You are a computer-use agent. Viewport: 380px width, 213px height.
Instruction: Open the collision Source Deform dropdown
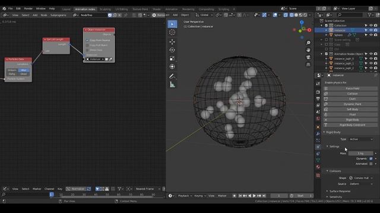click(x=361, y=184)
